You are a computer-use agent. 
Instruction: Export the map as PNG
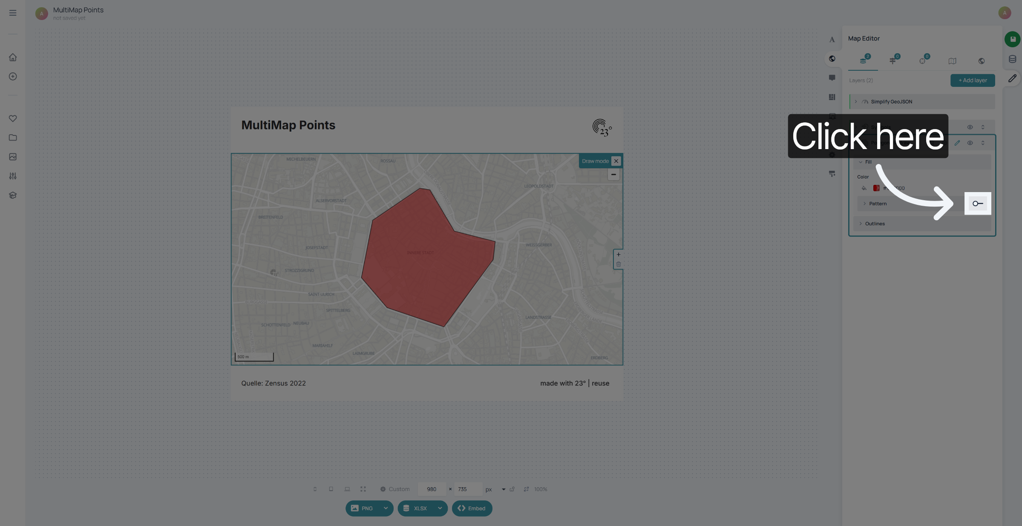[x=363, y=508]
